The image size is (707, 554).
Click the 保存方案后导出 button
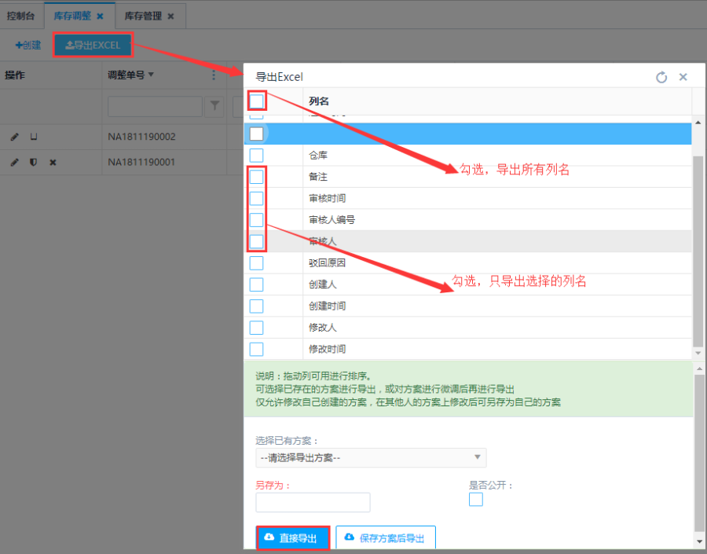point(385,538)
